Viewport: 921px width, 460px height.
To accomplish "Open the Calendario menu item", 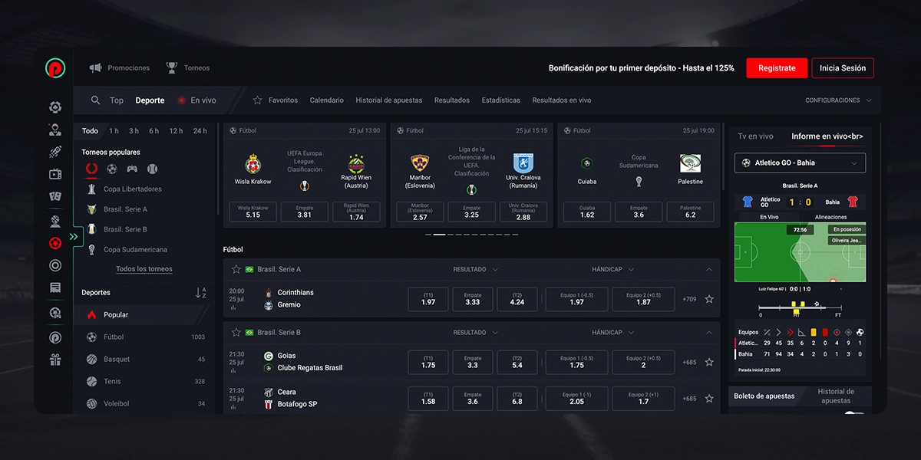I will (x=327, y=100).
